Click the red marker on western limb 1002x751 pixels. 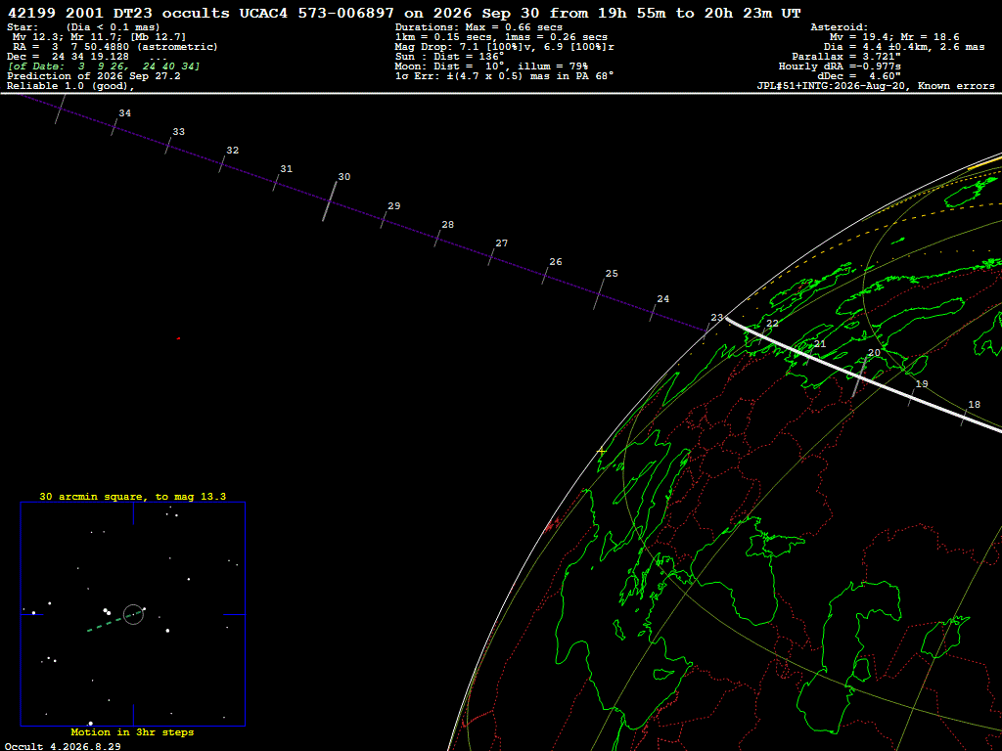(x=552, y=525)
